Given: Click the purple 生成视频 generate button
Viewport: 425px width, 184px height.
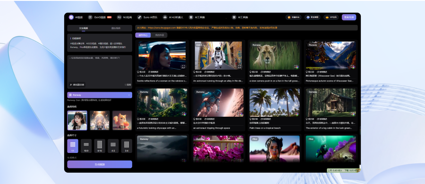Looking at the screenshot, I should pos(100,164).
